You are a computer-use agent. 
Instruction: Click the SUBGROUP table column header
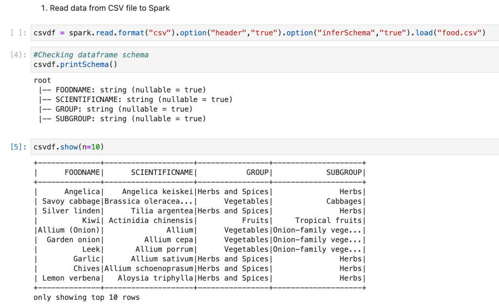(x=344, y=172)
